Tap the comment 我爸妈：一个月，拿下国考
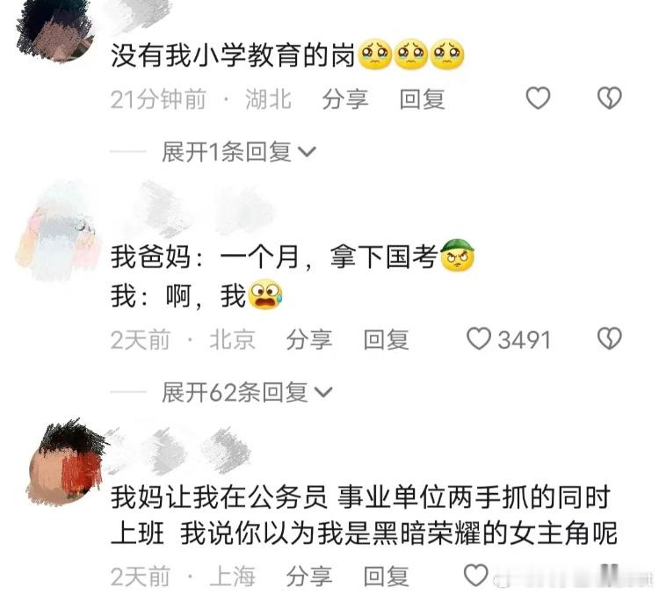The image size is (659, 595). click(274, 257)
